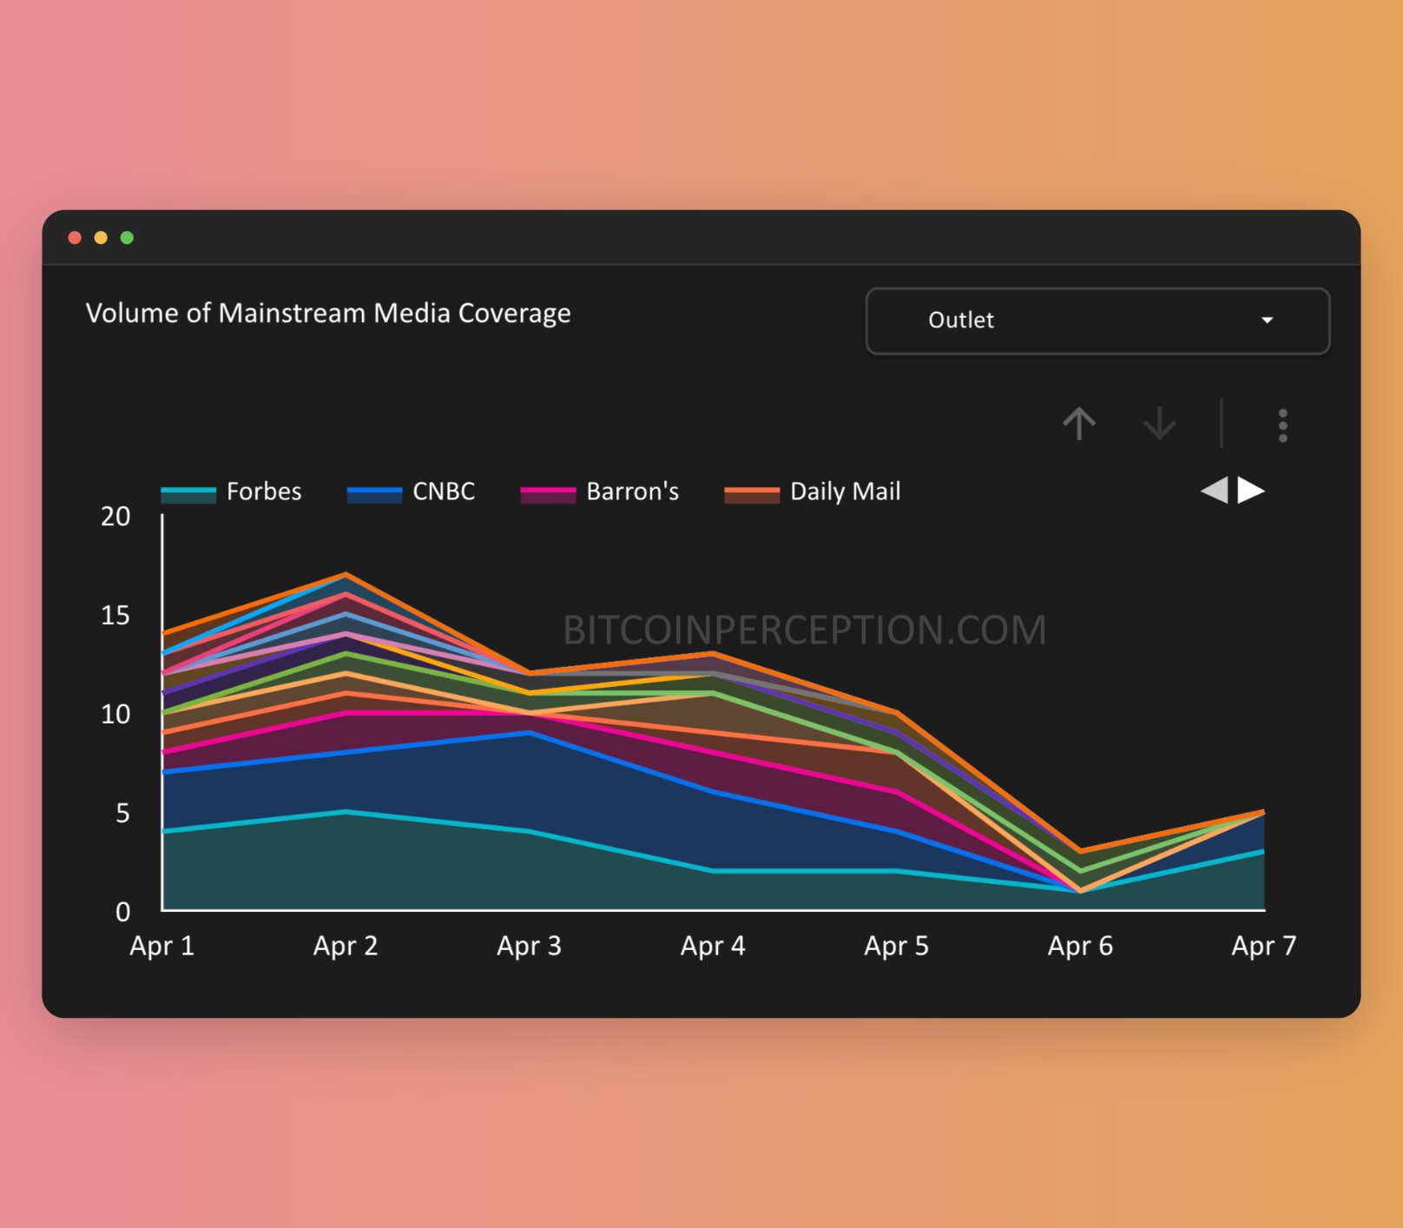Screen dimensions: 1403x1228
Task: Click the drill up arrow icon
Action: click(1079, 424)
